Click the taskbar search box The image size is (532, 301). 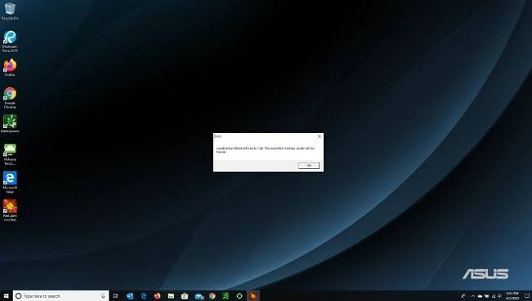point(60,296)
